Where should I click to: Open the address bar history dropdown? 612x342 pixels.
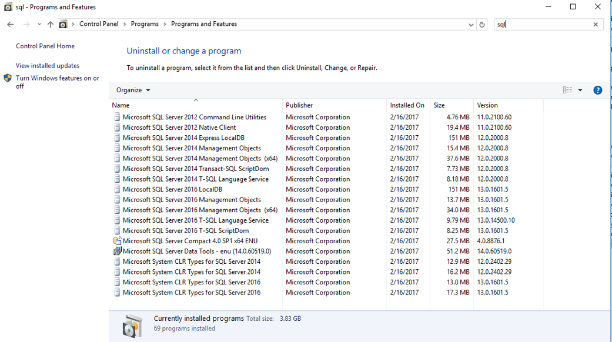click(x=471, y=25)
